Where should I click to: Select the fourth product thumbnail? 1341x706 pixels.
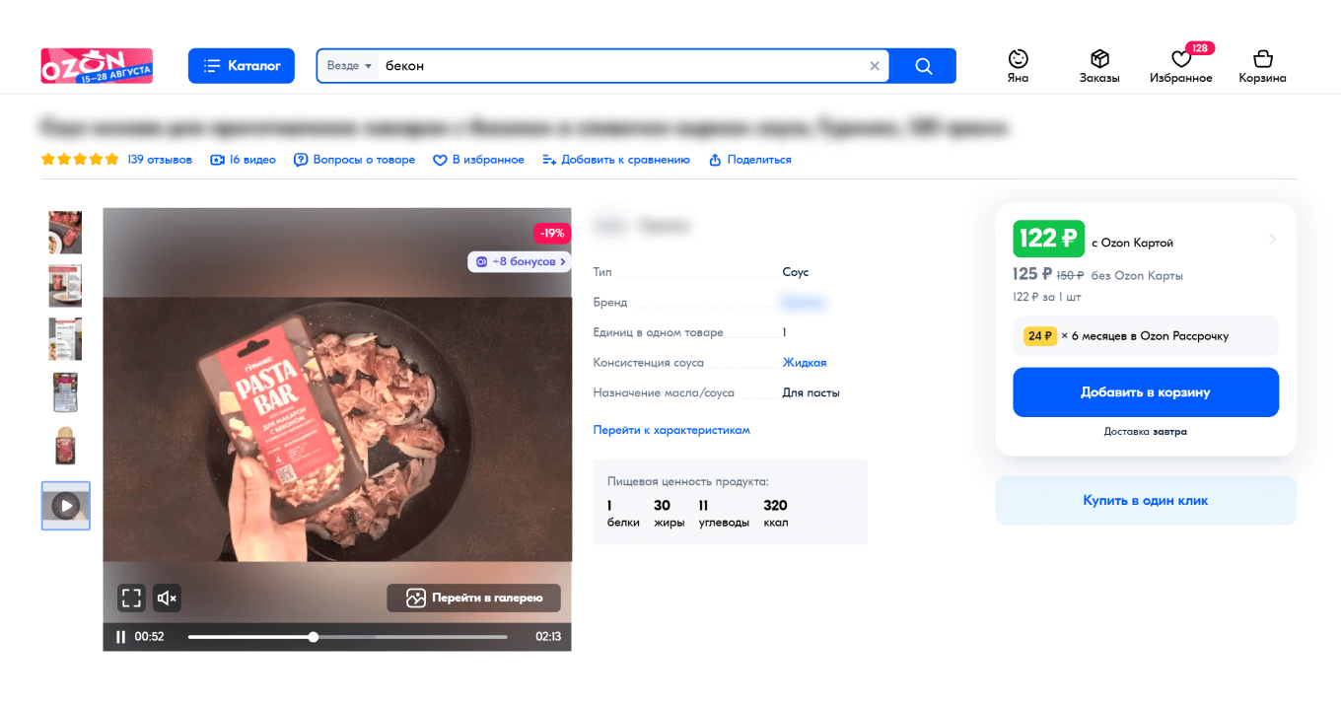pyautogui.click(x=65, y=392)
